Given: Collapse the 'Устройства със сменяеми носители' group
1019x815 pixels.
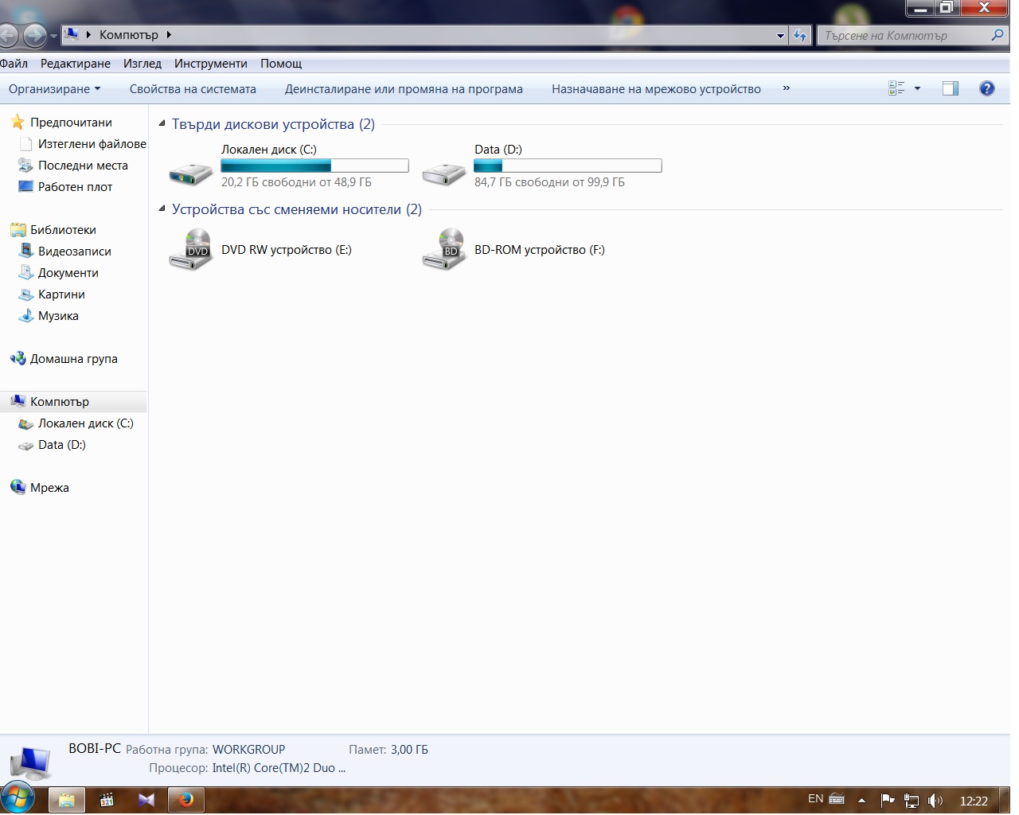Looking at the screenshot, I should pyautogui.click(x=162, y=209).
